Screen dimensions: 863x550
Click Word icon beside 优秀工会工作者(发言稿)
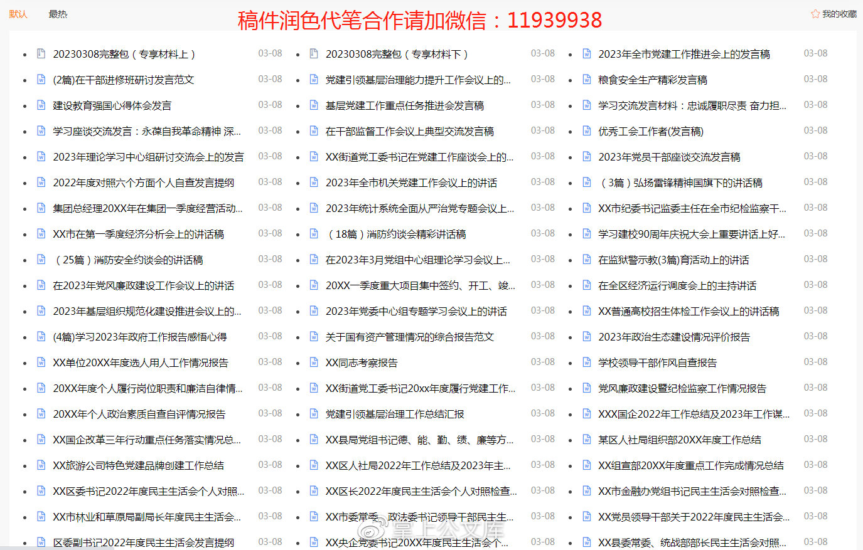[586, 131]
